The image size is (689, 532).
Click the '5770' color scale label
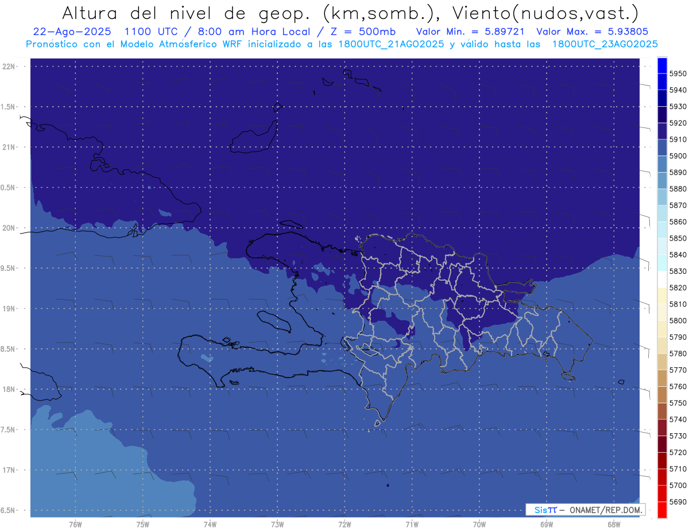click(678, 370)
